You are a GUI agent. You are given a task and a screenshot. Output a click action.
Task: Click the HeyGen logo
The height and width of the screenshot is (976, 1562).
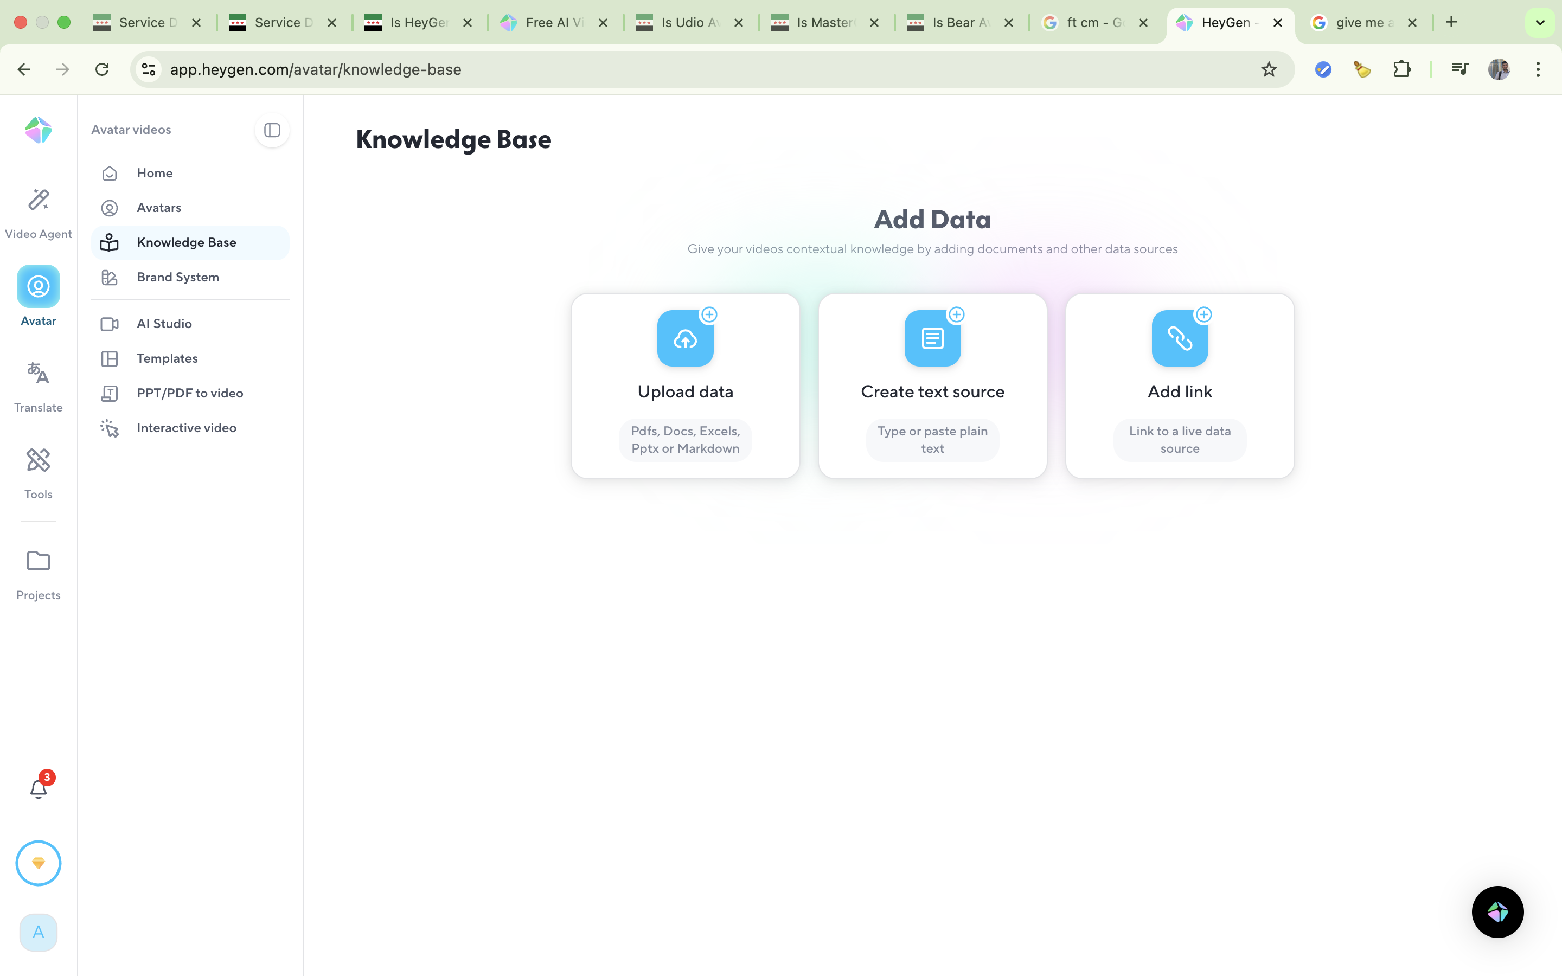(38, 130)
